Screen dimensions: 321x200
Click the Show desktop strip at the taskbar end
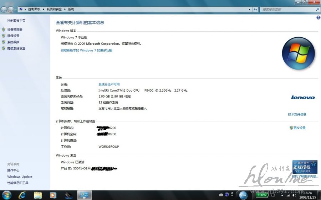coord(319,195)
